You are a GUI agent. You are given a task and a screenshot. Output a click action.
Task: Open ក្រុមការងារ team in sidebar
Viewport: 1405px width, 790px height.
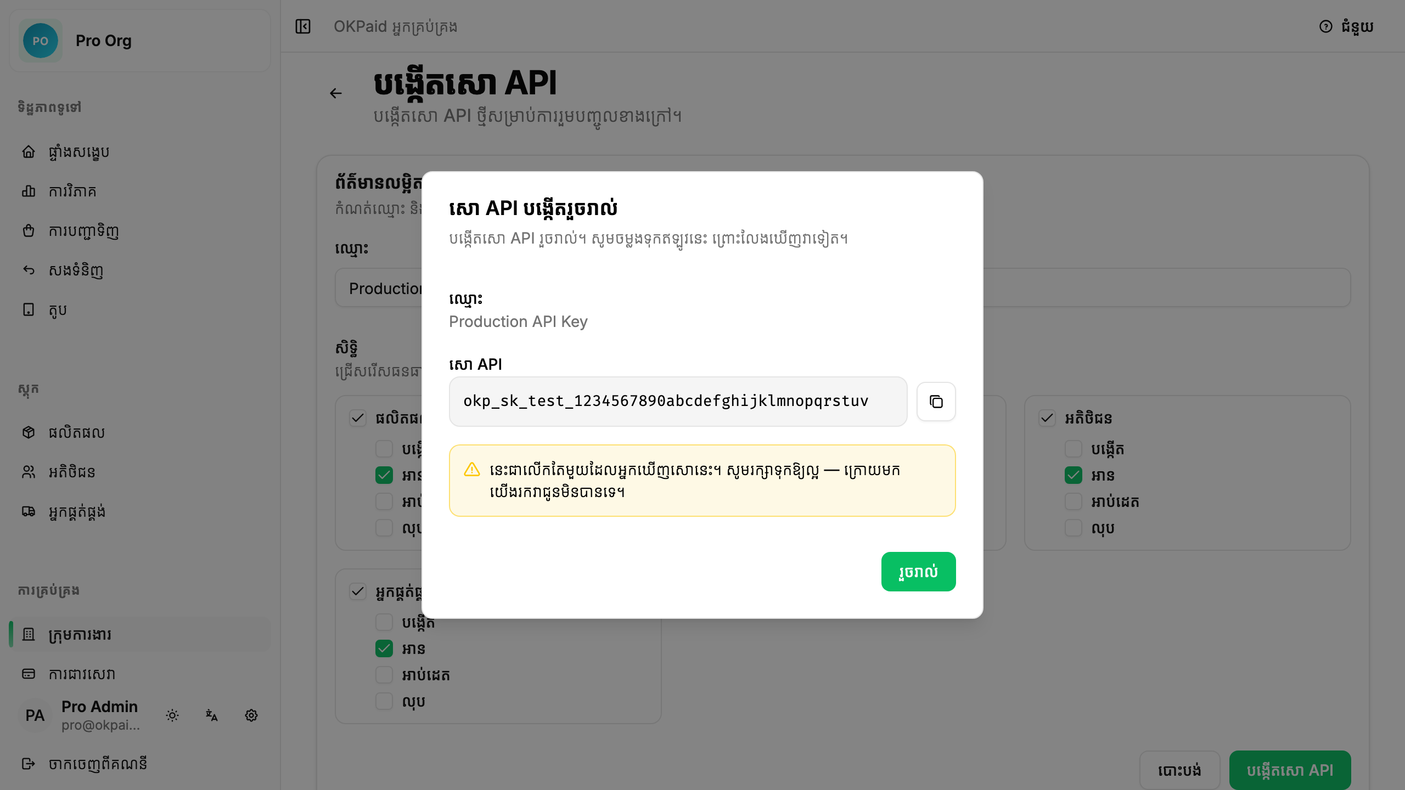(x=140, y=634)
